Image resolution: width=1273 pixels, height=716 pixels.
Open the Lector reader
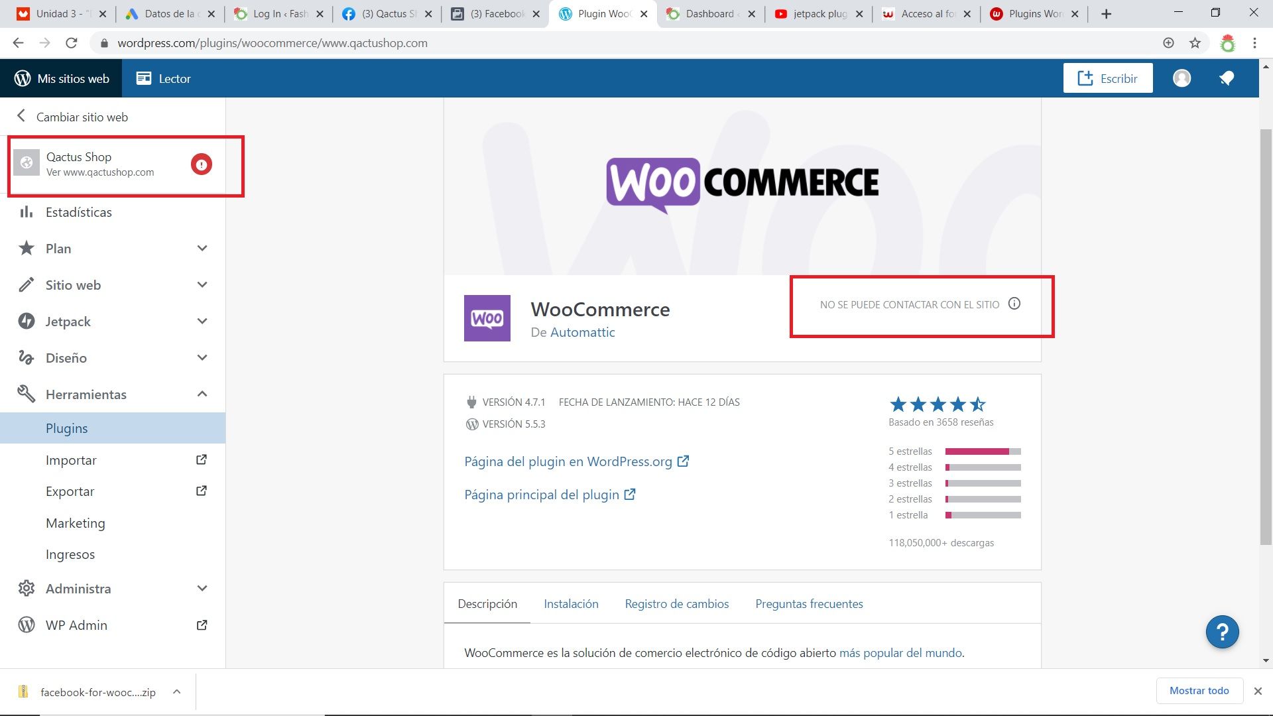(x=163, y=78)
